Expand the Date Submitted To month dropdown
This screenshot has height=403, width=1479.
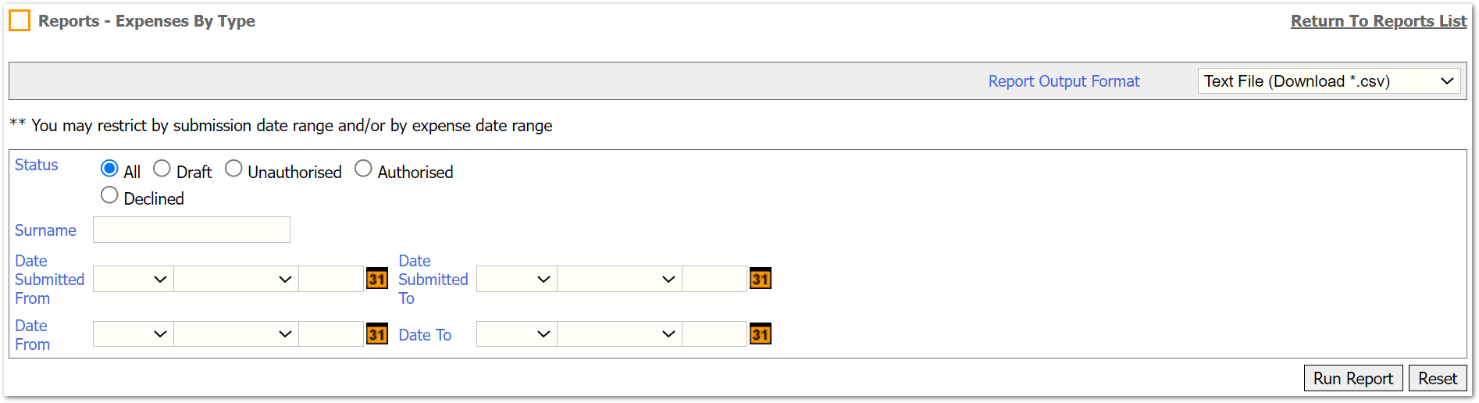pos(619,279)
